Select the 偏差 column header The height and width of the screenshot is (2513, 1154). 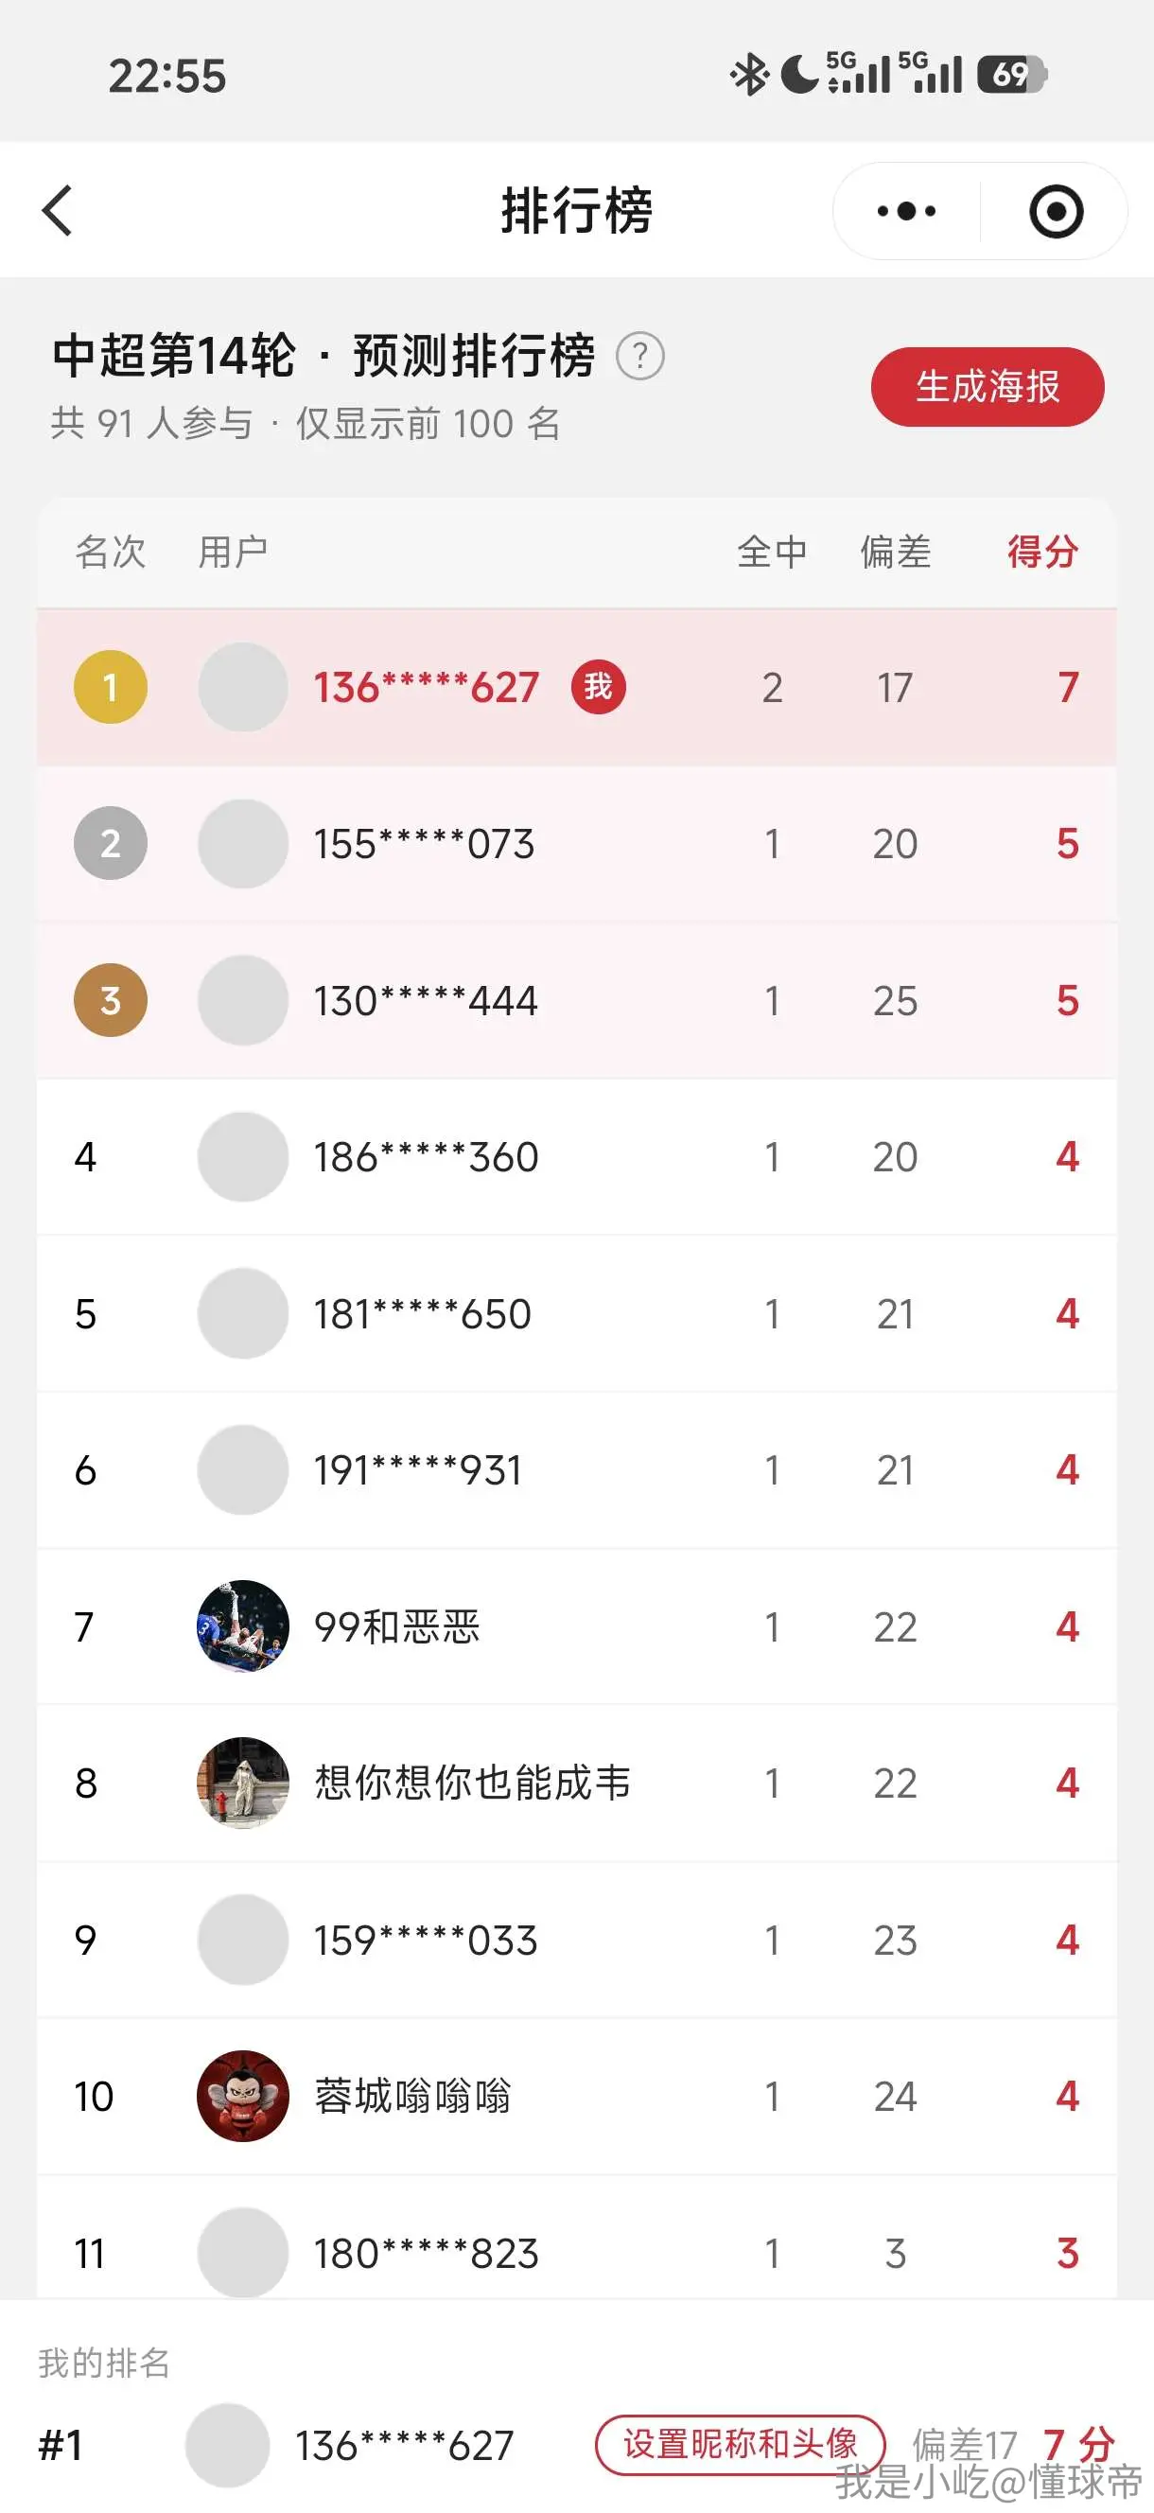(895, 553)
